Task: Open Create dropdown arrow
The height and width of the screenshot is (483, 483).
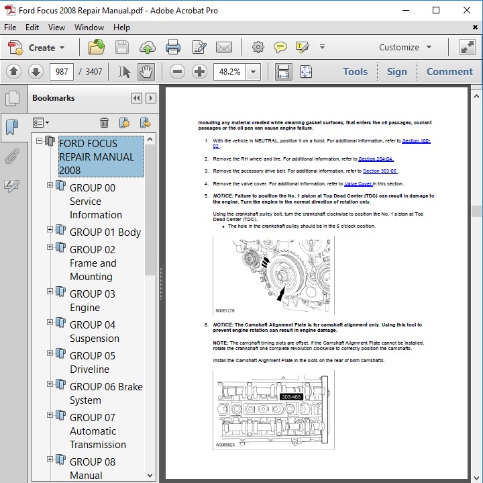Action: coord(62,48)
